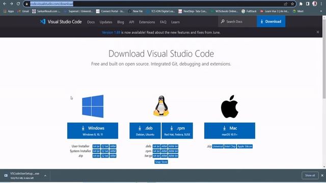Expand the VSCodeUserSetup download options chevron
Screen dimensions: 326x183
coord(45,175)
